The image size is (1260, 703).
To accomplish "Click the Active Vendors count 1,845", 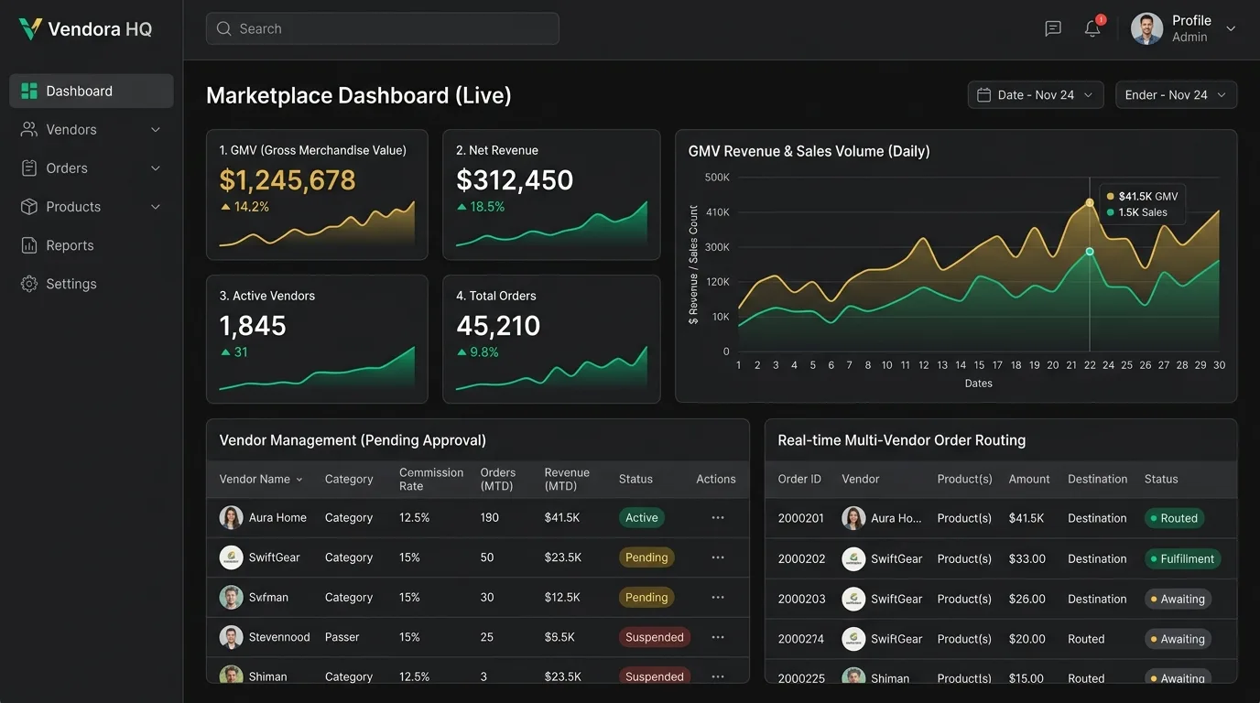I will [x=253, y=326].
